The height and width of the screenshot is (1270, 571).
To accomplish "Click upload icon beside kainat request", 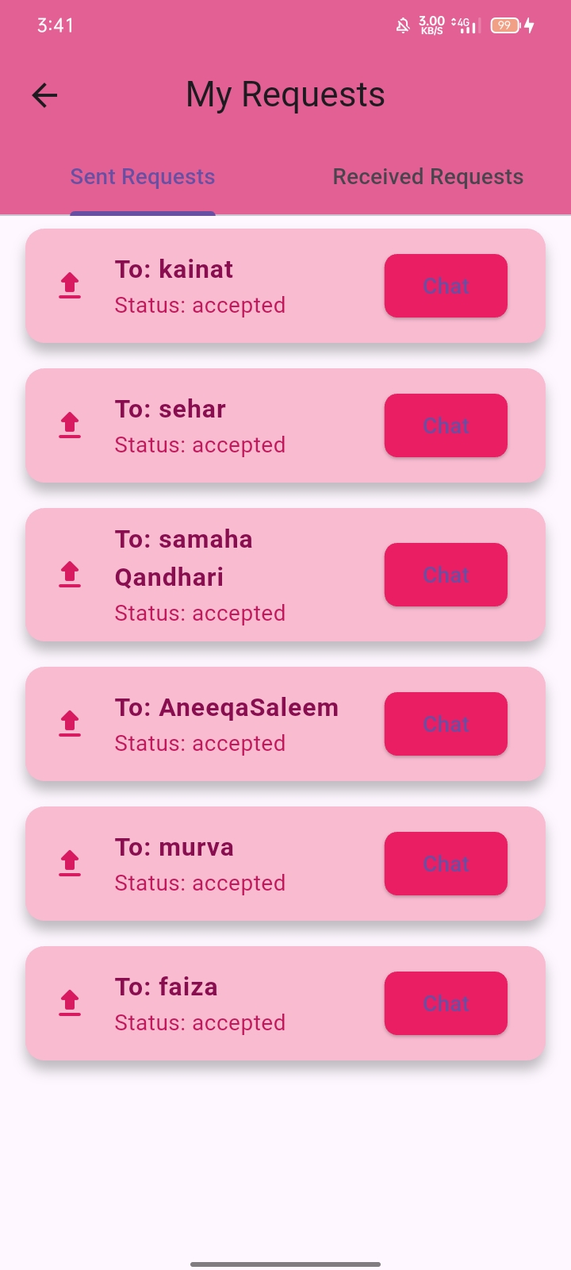I will click(x=70, y=285).
